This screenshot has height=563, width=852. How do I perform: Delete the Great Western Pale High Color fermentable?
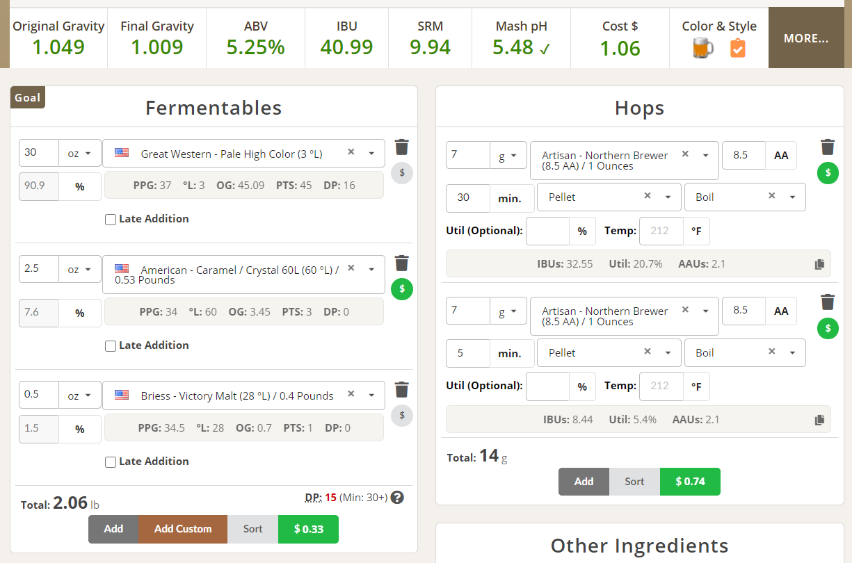(x=401, y=147)
